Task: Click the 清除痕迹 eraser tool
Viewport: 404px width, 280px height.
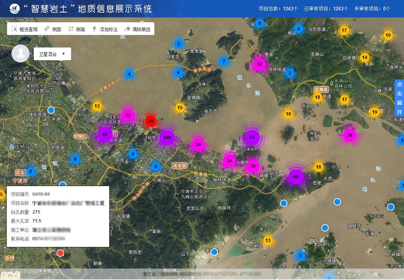Action: click(x=137, y=29)
